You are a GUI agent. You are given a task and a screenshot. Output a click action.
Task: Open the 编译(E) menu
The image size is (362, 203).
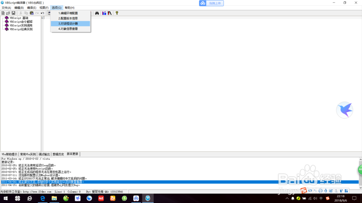point(31,8)
